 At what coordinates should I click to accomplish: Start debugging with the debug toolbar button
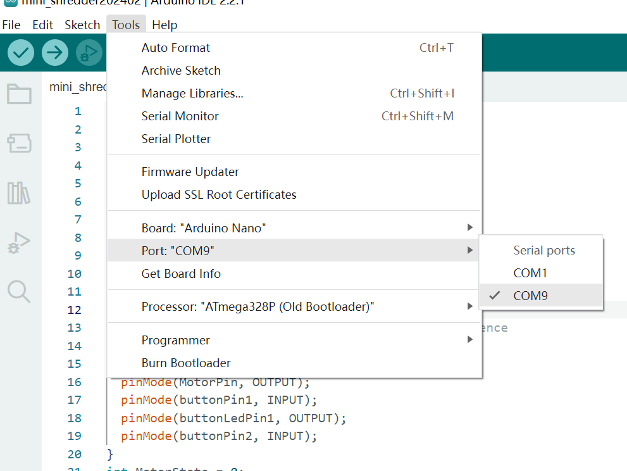pyautogui.click(x=89, y=53)
